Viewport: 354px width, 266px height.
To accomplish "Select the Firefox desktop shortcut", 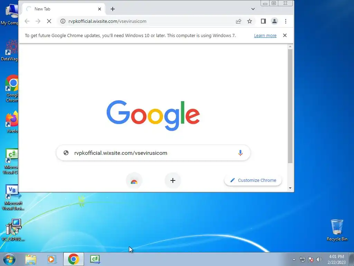I will coord(12,122).
